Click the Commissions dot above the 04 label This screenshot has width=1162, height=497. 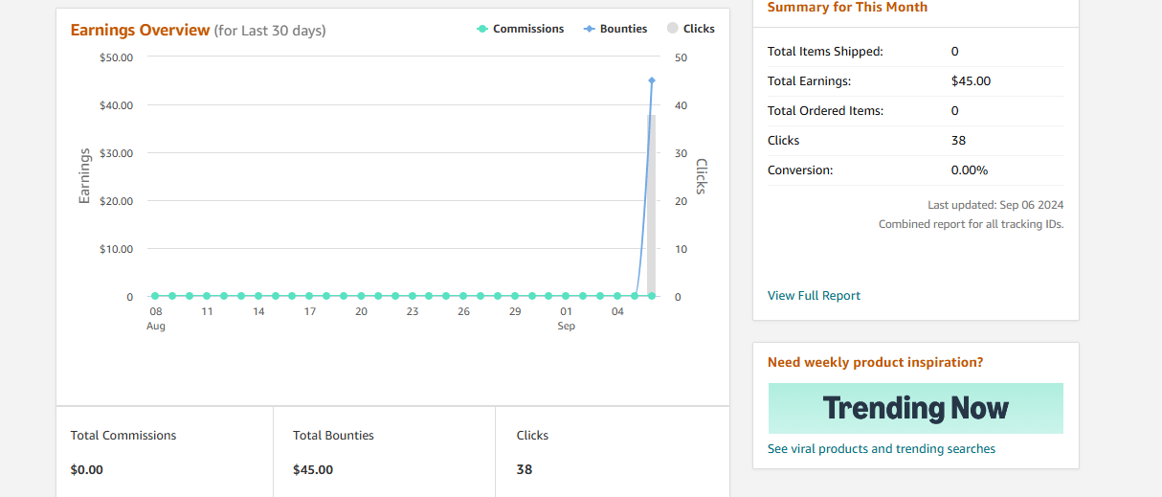(x=617, y=296)
